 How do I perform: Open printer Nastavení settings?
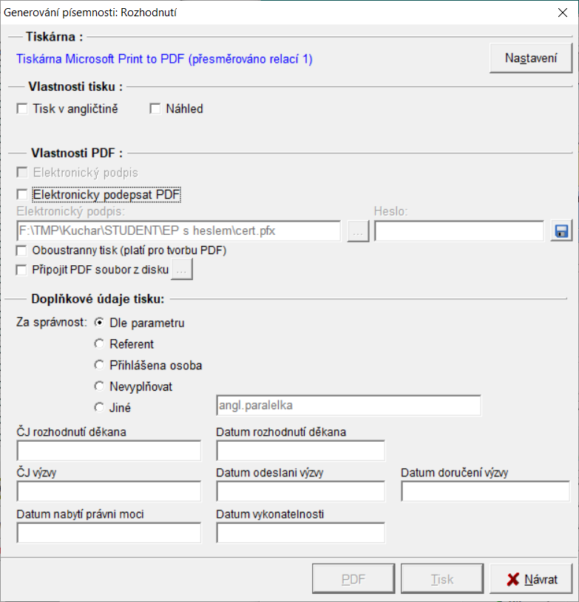pos(531,59)
